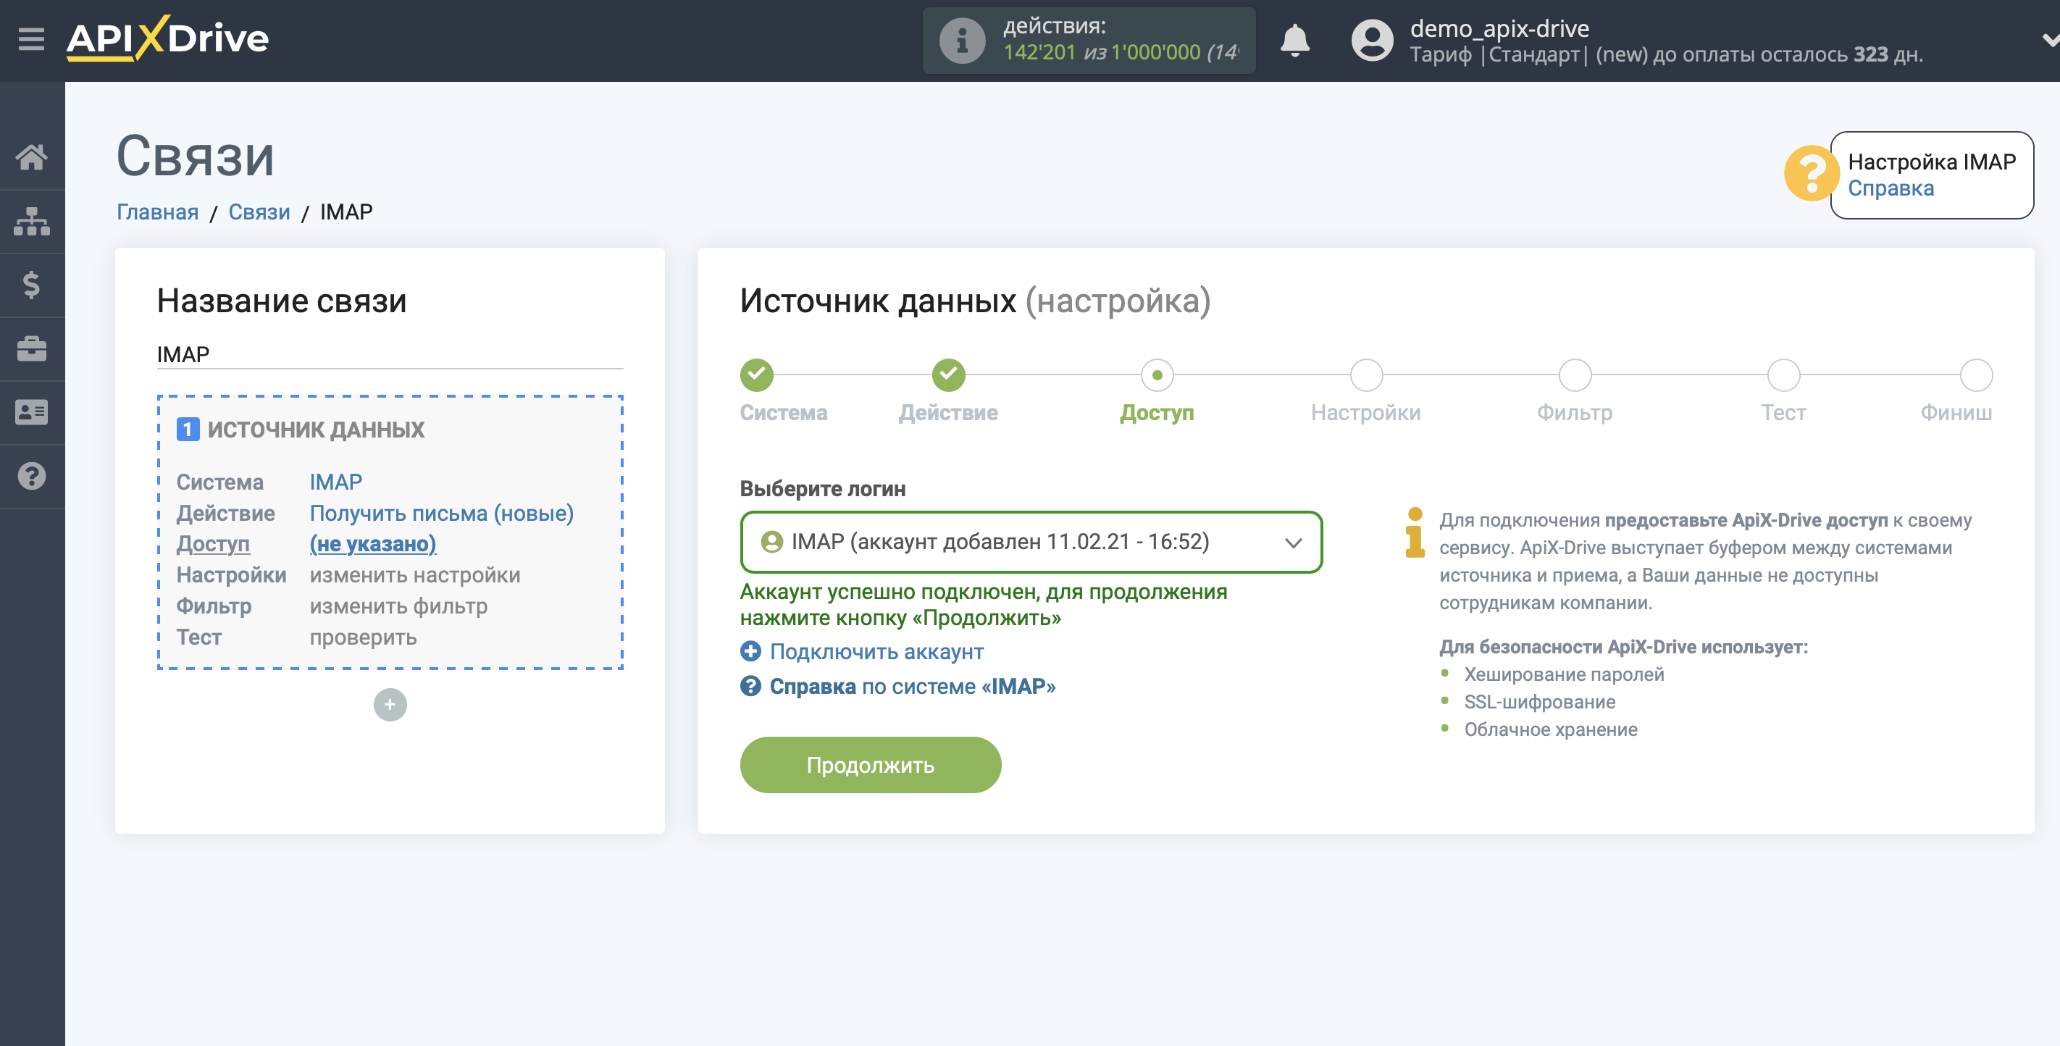
Task: Click the info icon beside actions counter
Action: pos(962,40)
